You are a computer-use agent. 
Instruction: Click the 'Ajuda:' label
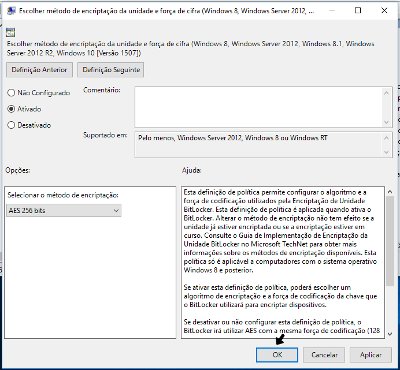[192, 170]
